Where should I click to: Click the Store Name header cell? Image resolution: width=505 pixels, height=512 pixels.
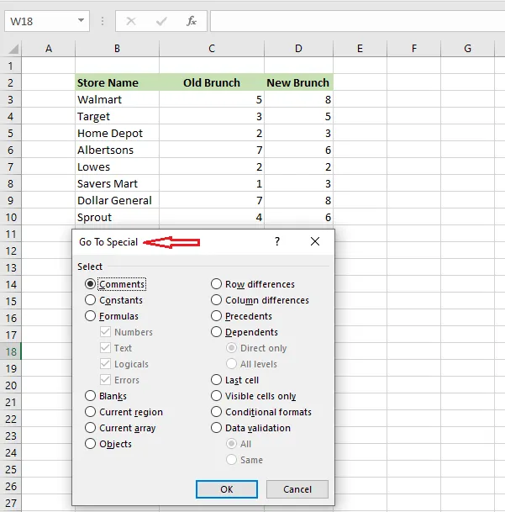(x=117, y=82)
